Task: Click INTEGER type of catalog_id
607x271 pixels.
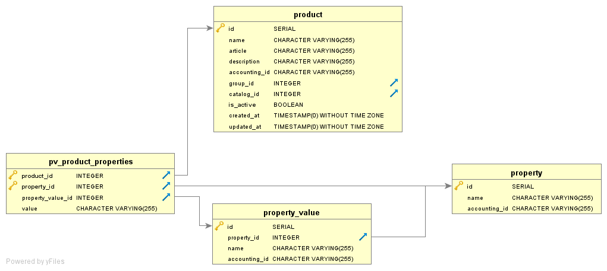Action: click(287, 94)
